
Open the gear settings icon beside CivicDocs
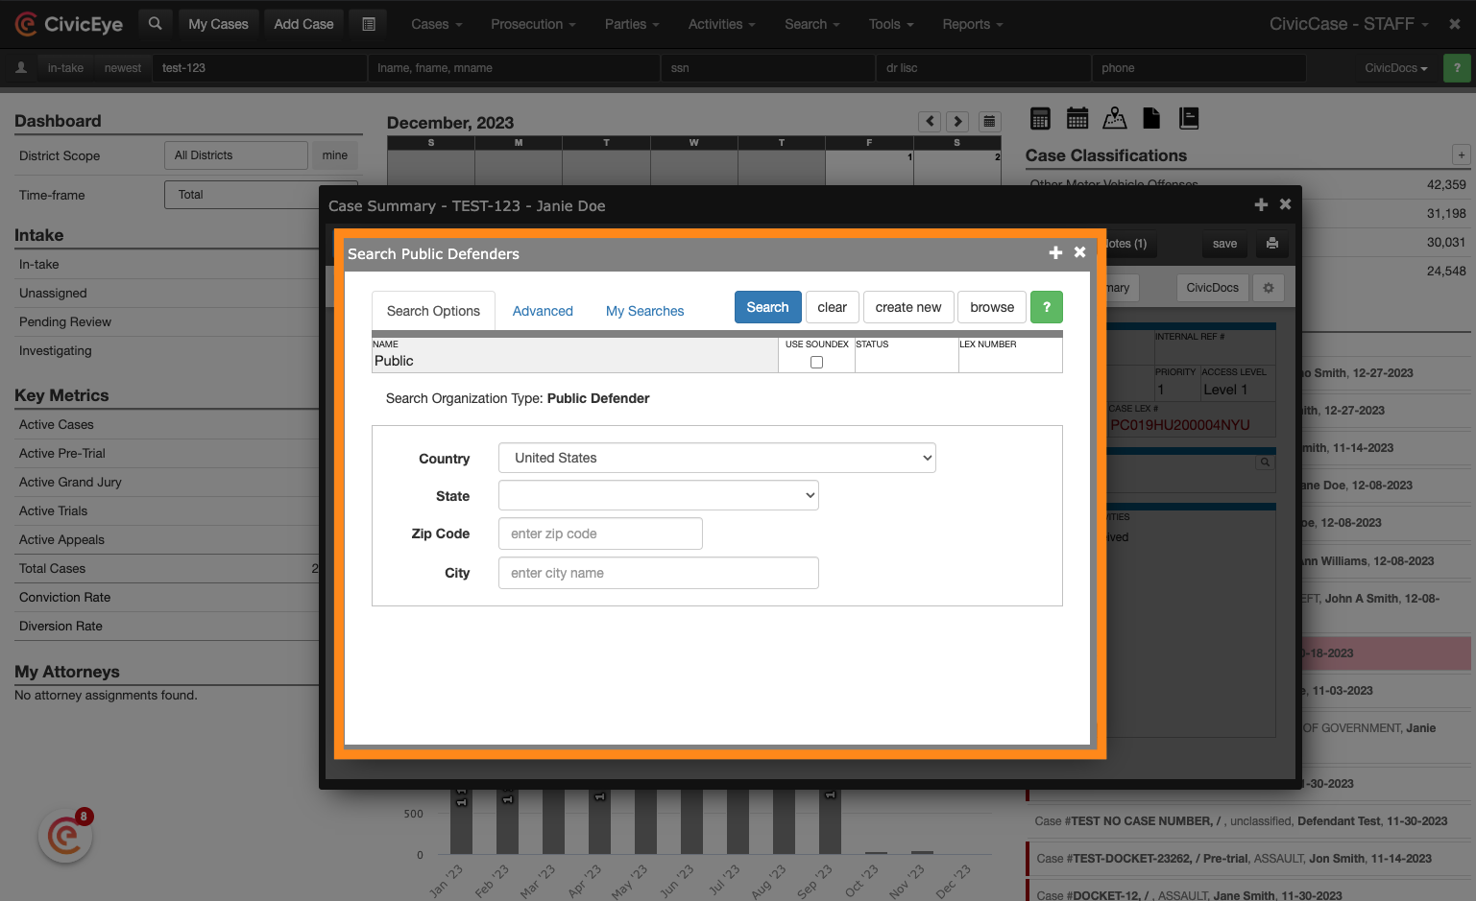click(x=1269, y=288)
